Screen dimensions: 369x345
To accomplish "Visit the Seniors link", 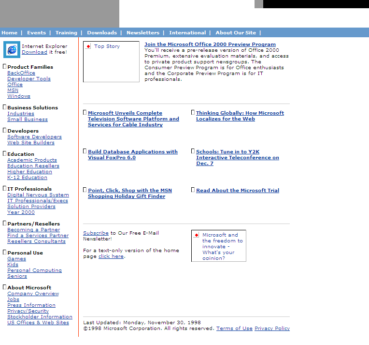I will click(x=17, y=276).
